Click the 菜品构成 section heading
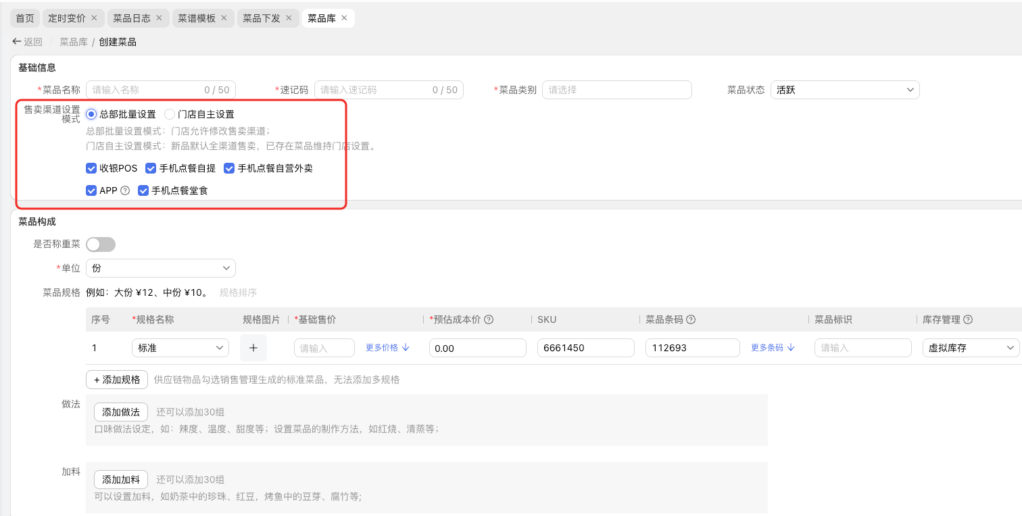This screenshot has height=516, width=1022. [37, 222]
